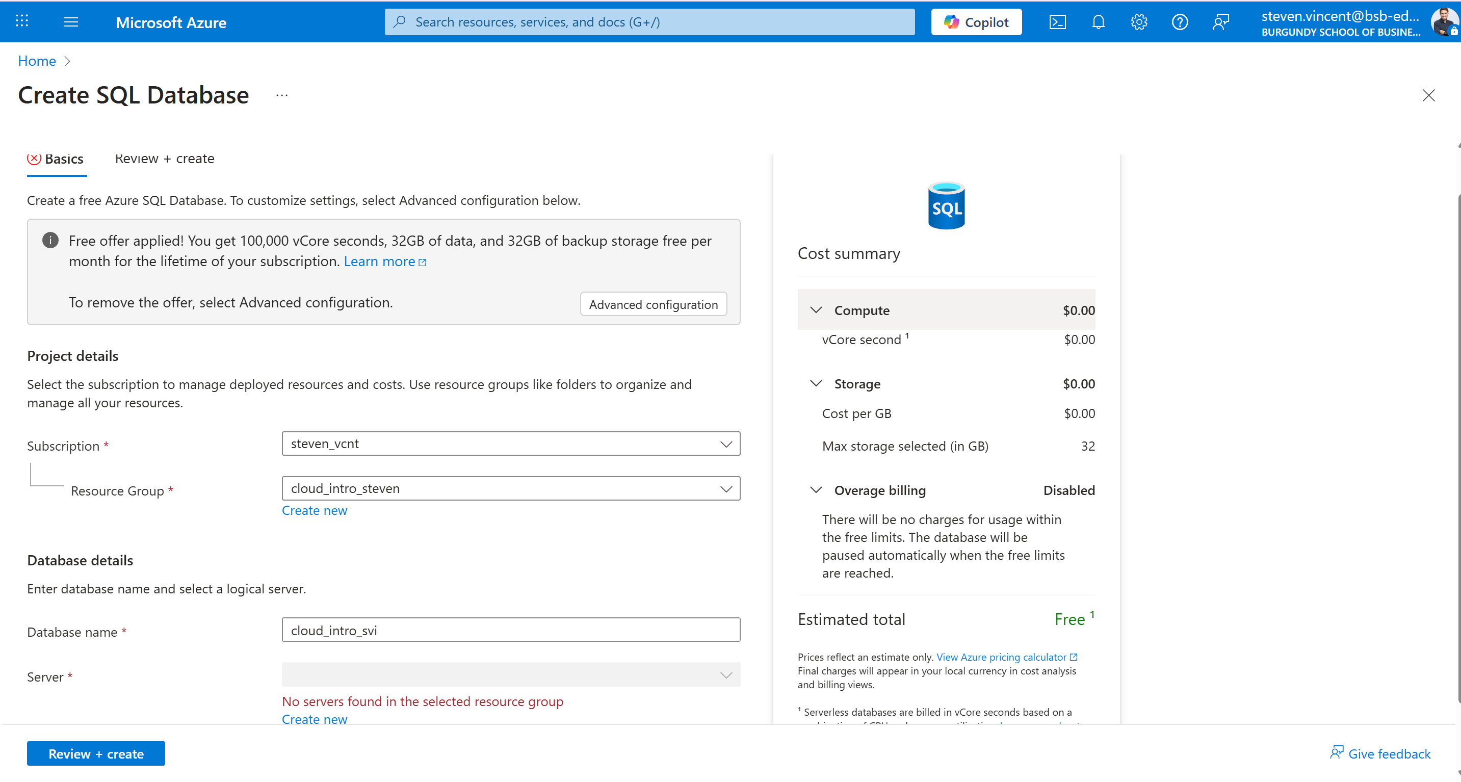Open the help question mark icon
The width and height of the screenshot is (1461, 782).
1180,21
